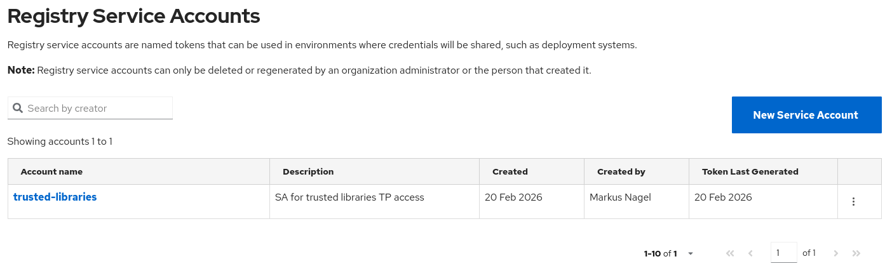
Task: Click the Created column header
Action: [510, 171]
